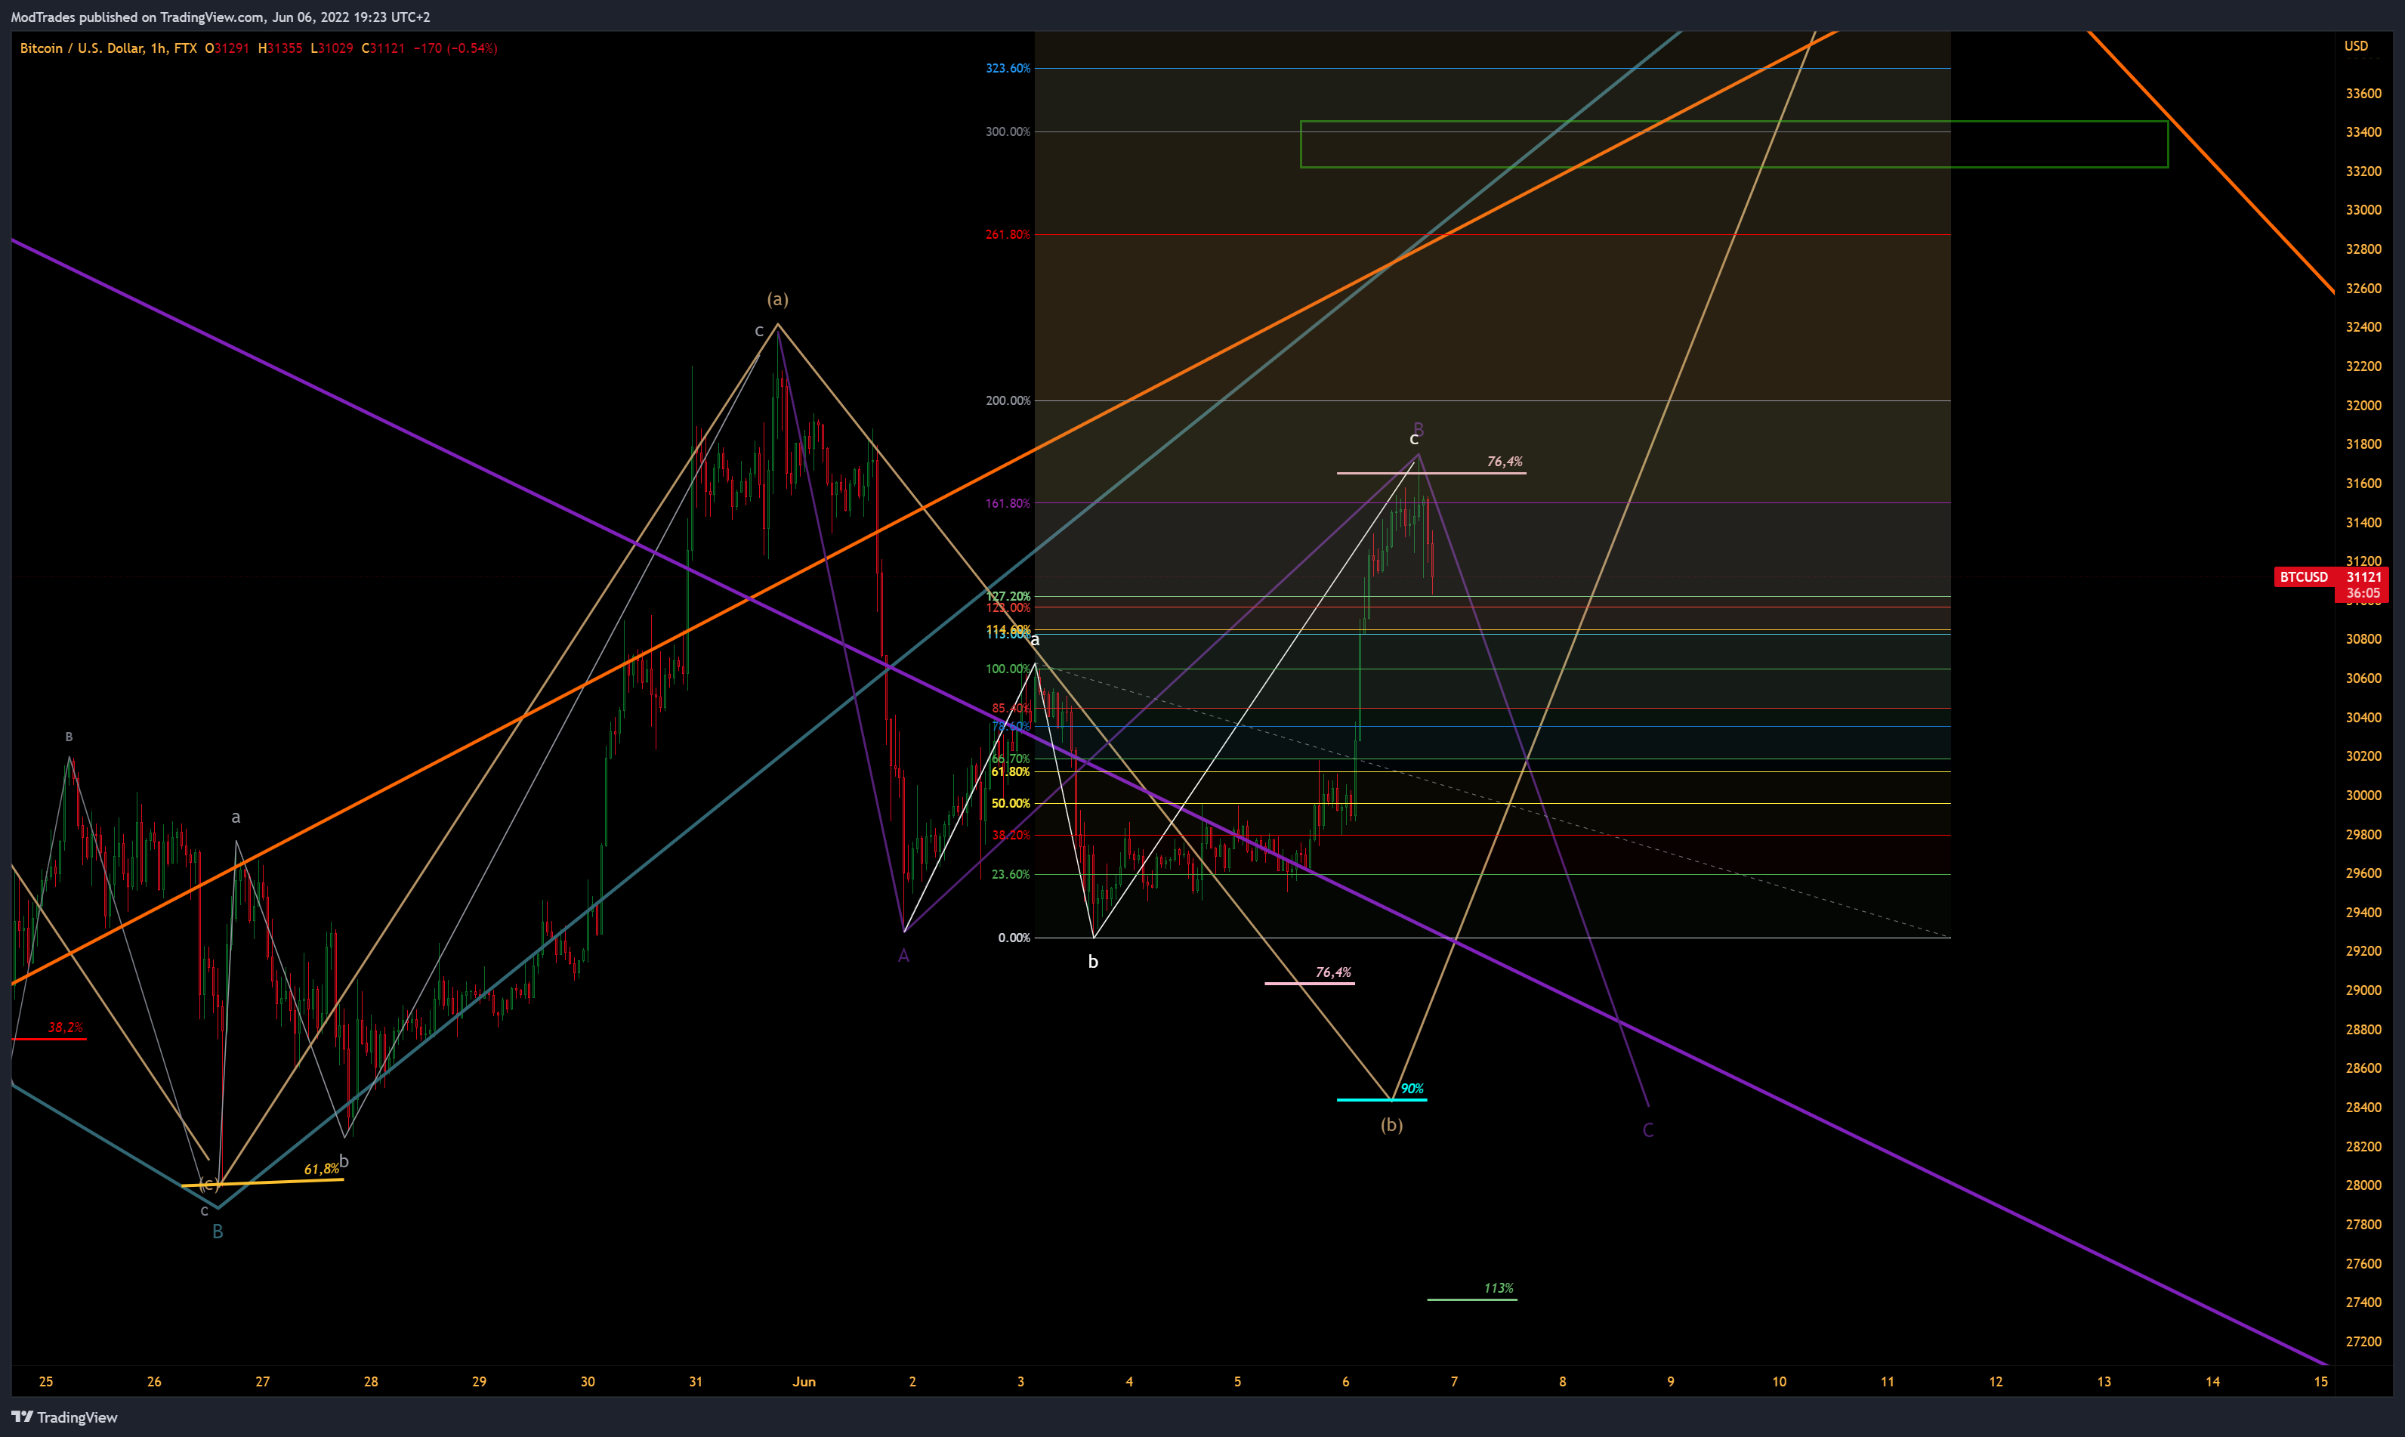Click the purple A wave label
This screenshot has width=2405, height=1437.
pos(903,956)
